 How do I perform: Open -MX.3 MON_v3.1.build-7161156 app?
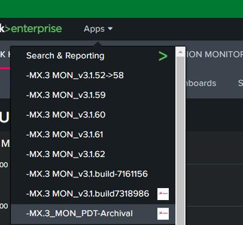[x=93, y=174]
